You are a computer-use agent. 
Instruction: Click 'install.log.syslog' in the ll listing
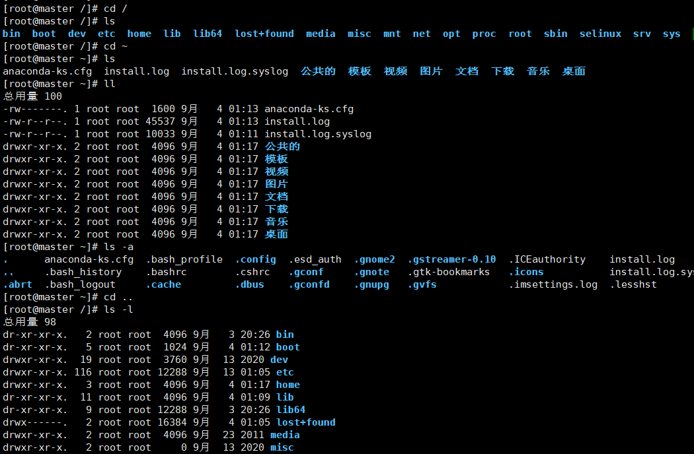(318, 134)
